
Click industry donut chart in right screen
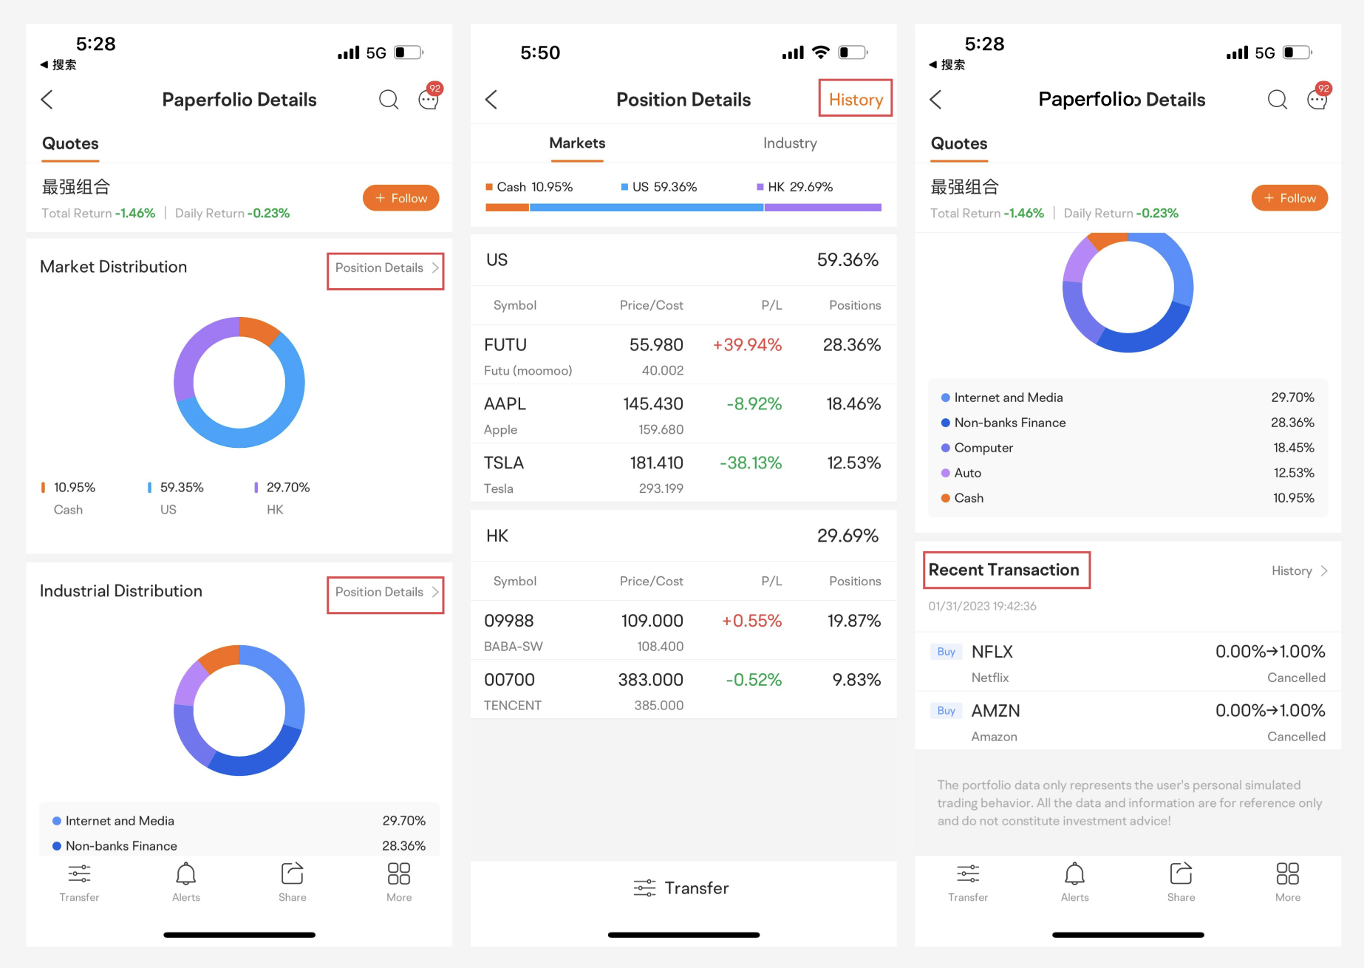tap(1128, 292)
